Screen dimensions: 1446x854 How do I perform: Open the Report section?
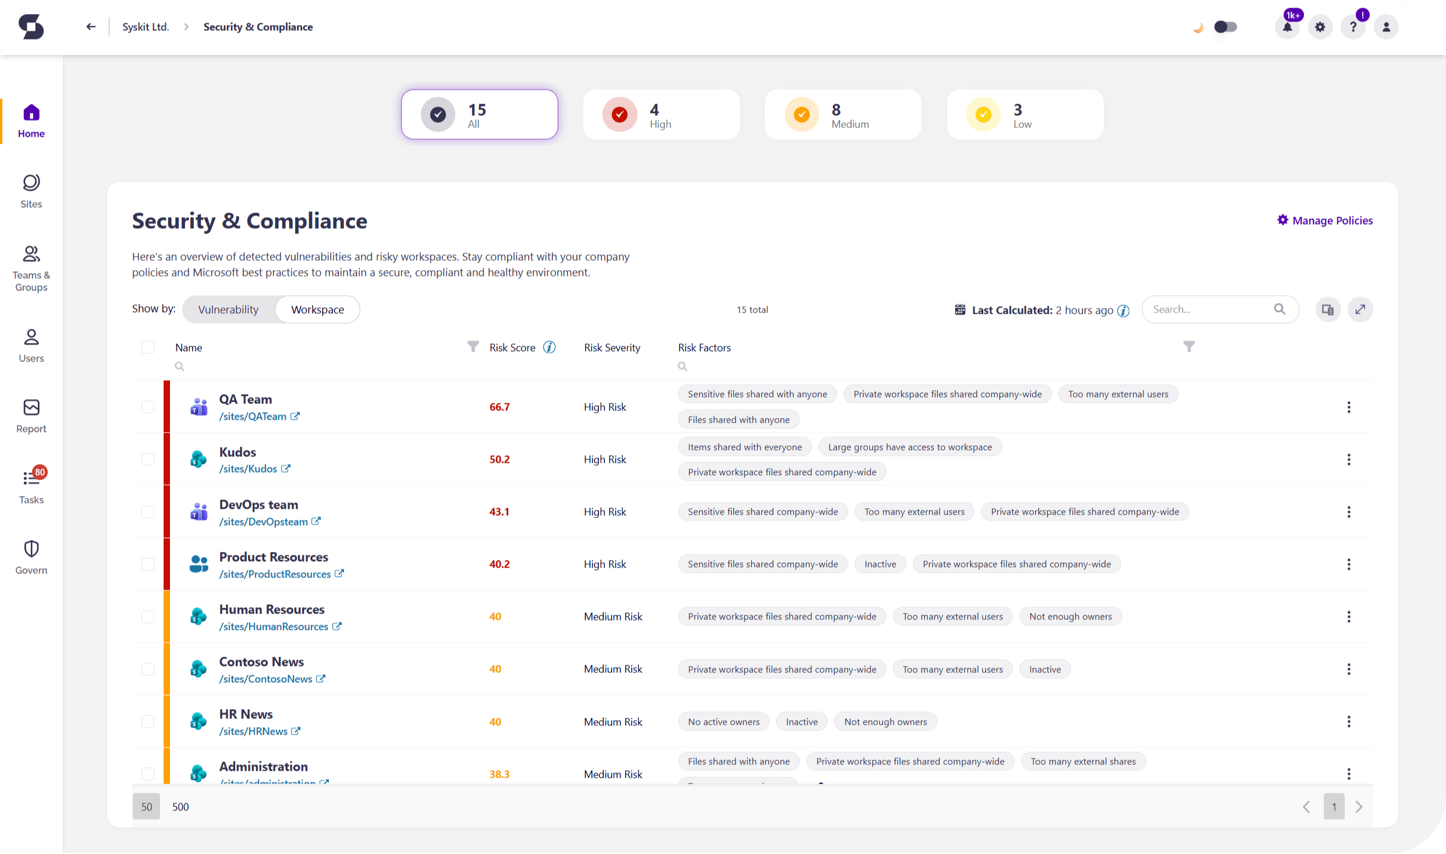[x=31, y=416]
